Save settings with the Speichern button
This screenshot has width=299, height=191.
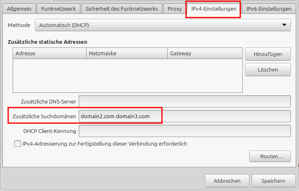(273, 181)
